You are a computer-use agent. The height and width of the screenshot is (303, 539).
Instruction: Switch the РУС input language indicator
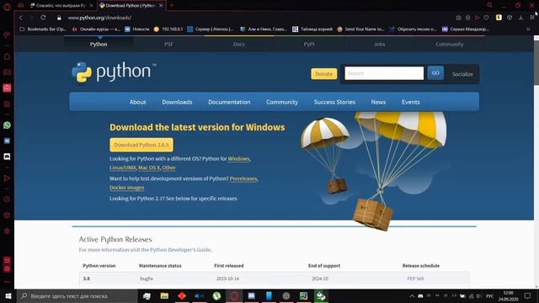489,295
